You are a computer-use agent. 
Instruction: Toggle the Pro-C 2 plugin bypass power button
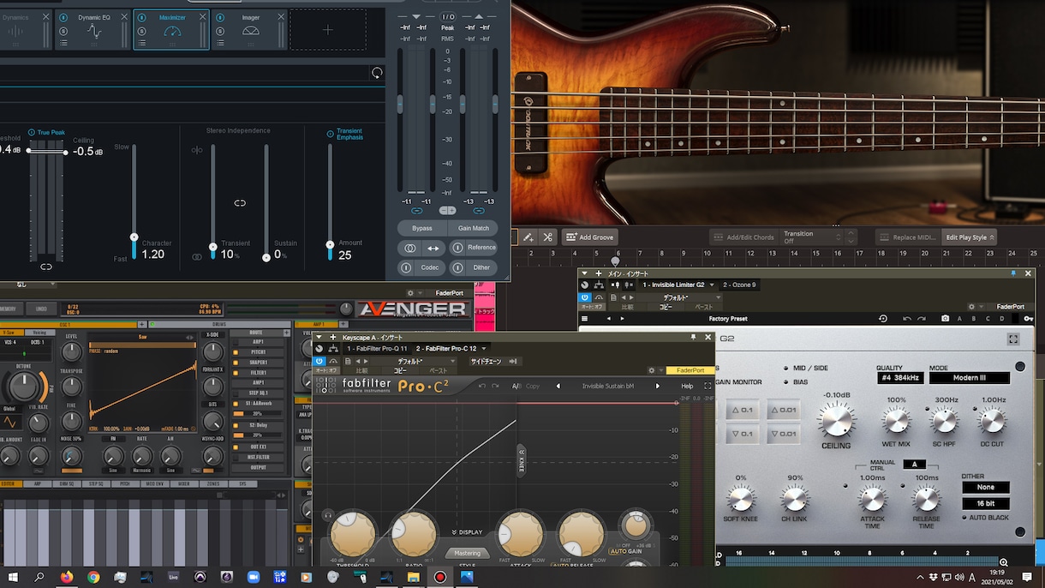(319, 360)
